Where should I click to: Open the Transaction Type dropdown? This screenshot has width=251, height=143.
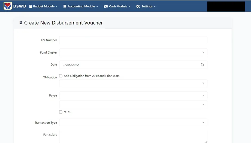(x=133, y=122)
